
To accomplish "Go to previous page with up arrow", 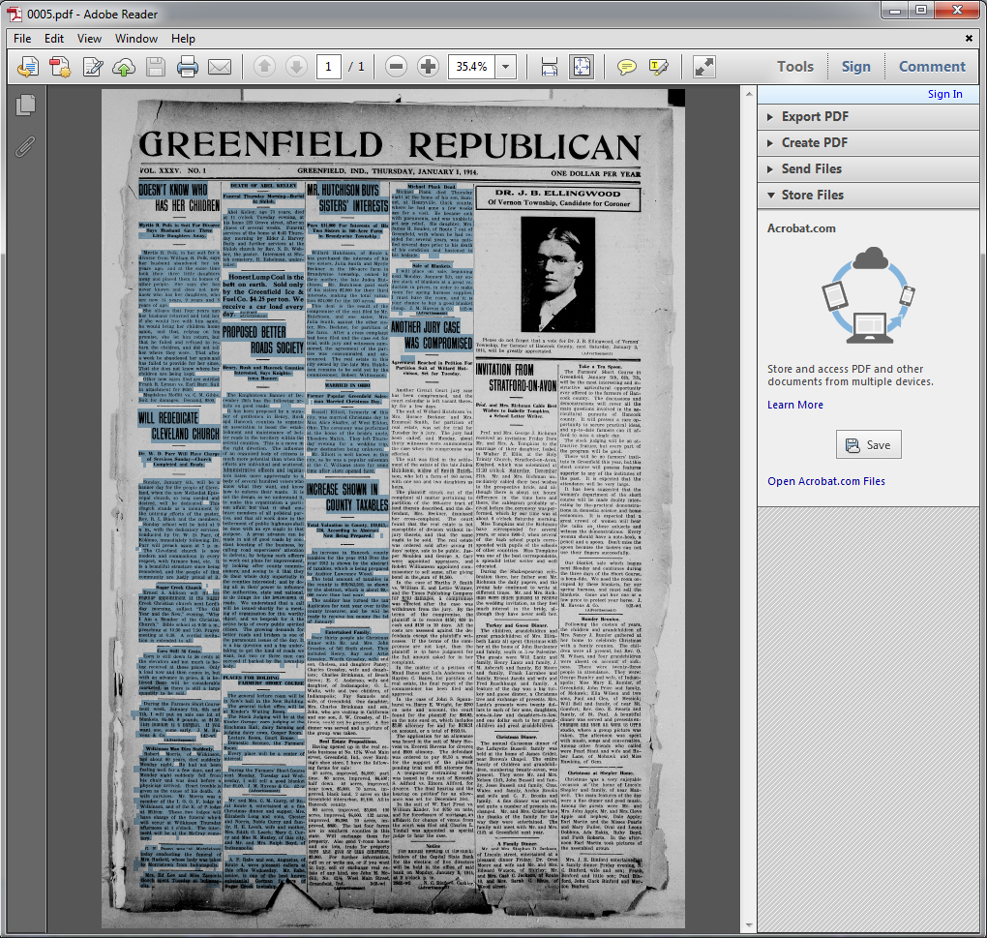I will pos(264,66).
